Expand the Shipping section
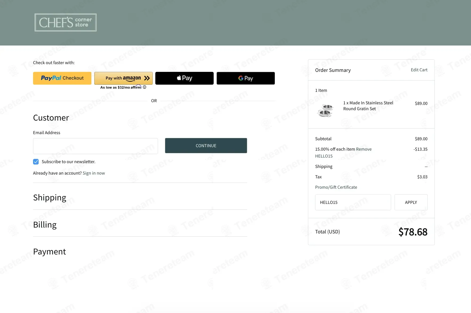Viewport: 471px width, 313px height. tap(50, 198)
